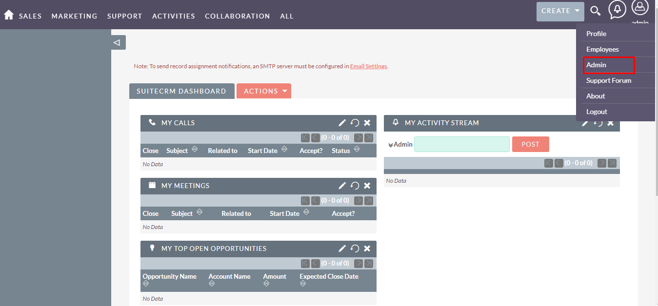Go to first page in My Meetings
658x306 pixels.
(305, 200)
